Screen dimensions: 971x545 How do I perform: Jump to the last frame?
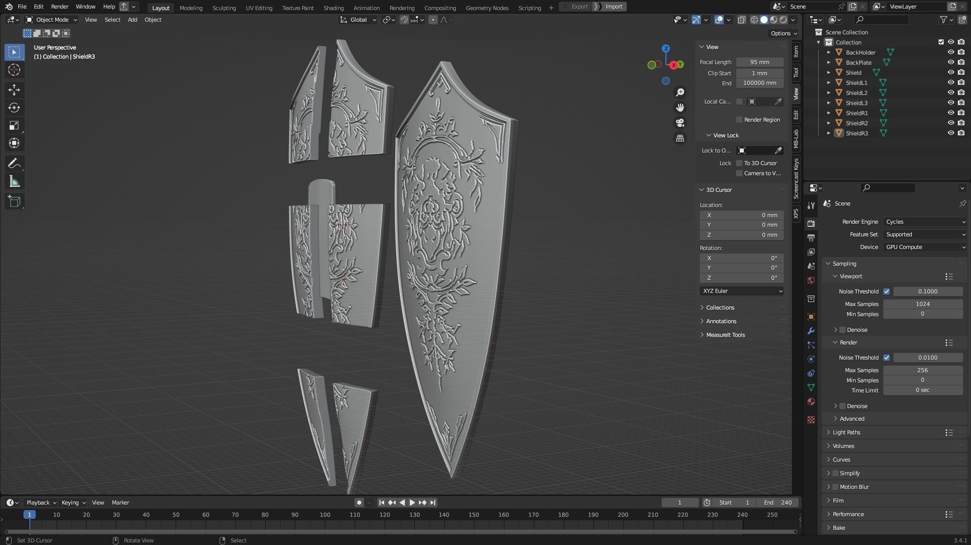[x=433, y=503]
